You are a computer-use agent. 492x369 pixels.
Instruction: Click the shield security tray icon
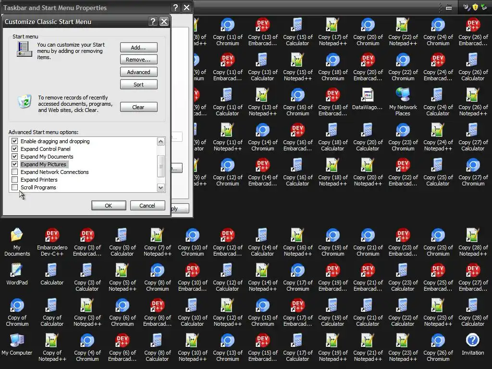coord(475,7)
